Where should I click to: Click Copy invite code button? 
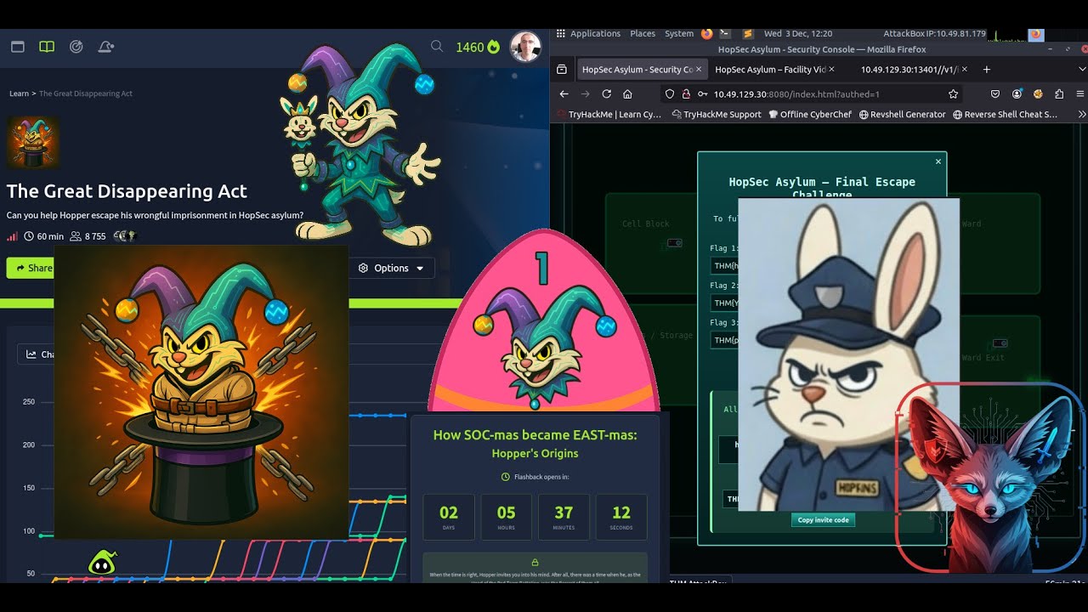click(x=823, y=520)
